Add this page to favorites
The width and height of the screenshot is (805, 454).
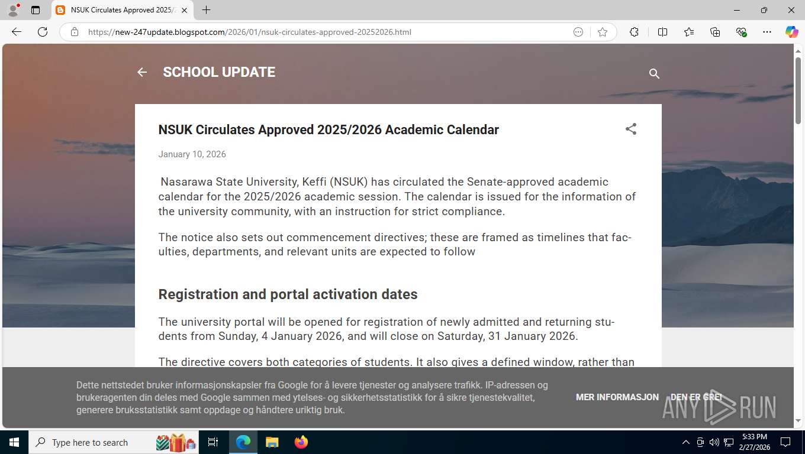point(603,32)
